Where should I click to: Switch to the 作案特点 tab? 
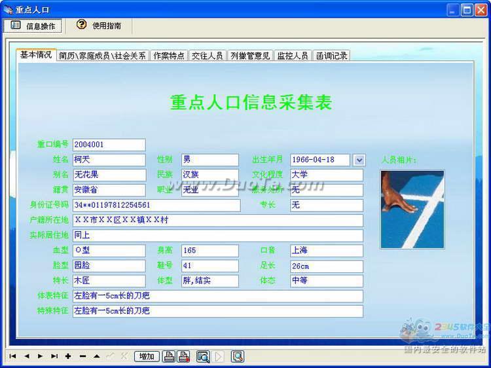coord(169,56)
